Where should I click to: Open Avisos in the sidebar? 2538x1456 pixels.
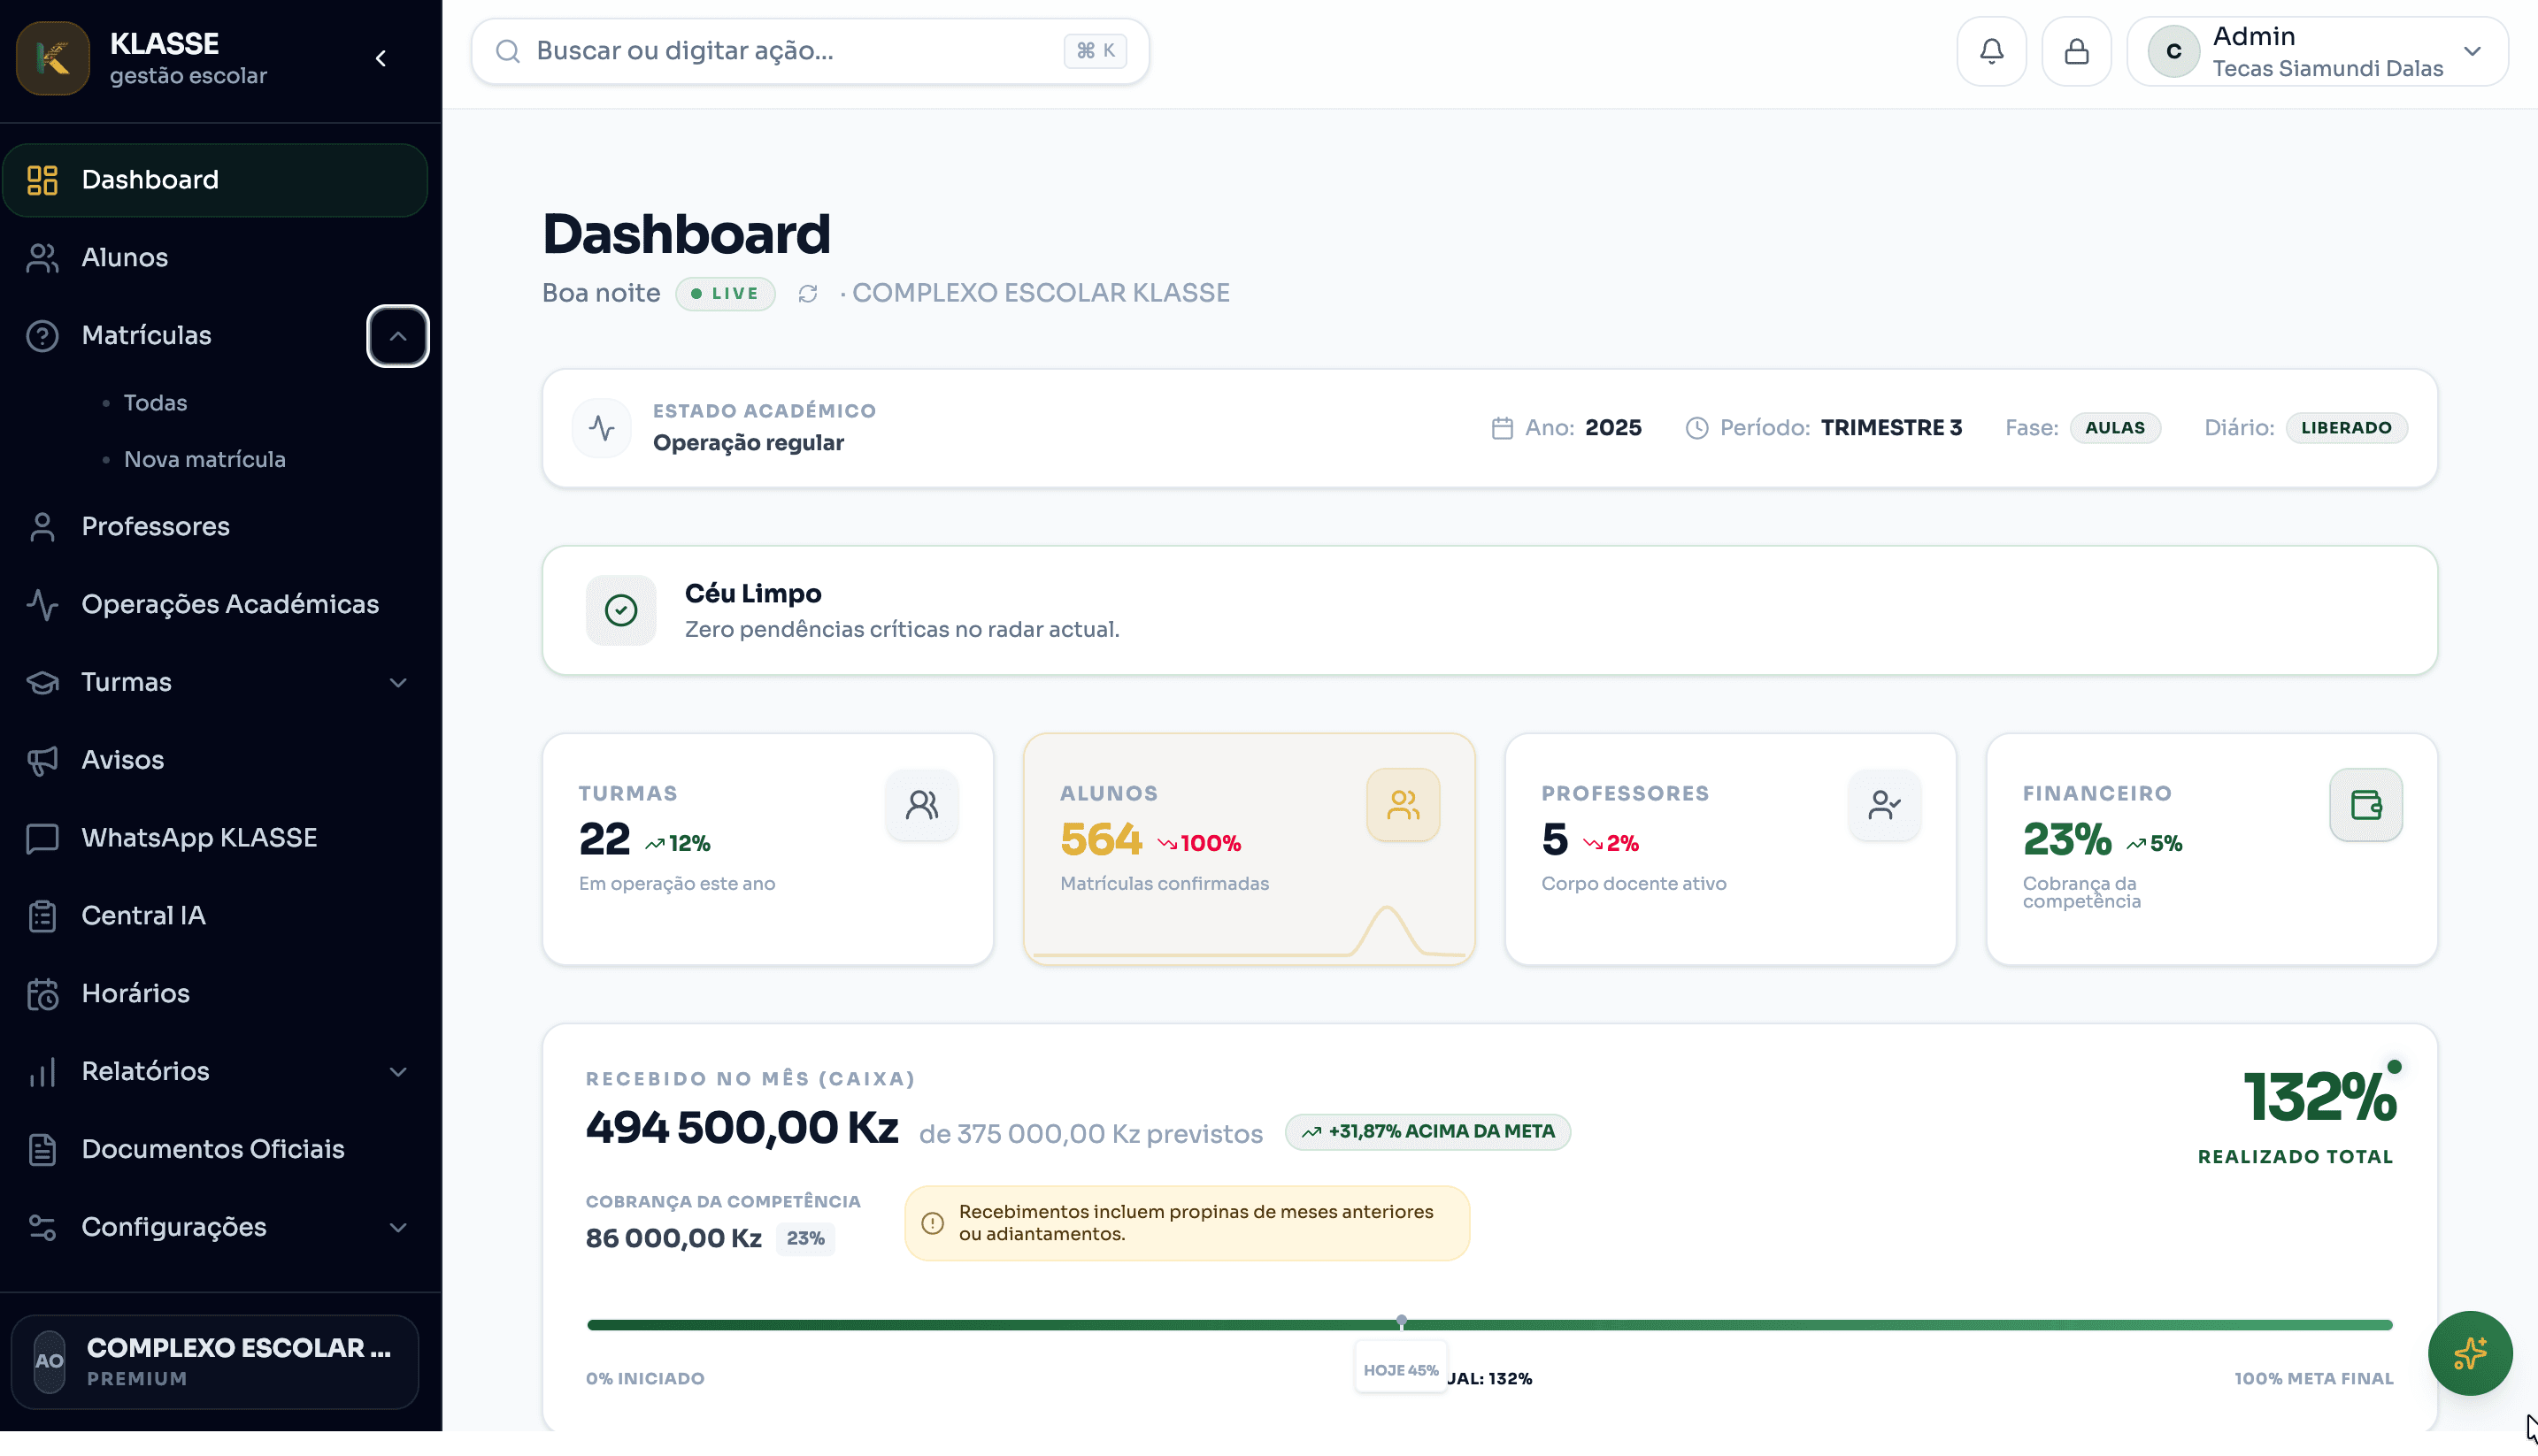pos(215,760)
